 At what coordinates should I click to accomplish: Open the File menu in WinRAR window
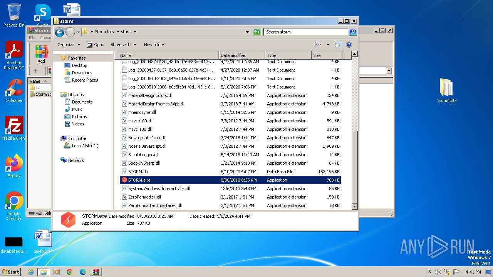tap(32, 38)
